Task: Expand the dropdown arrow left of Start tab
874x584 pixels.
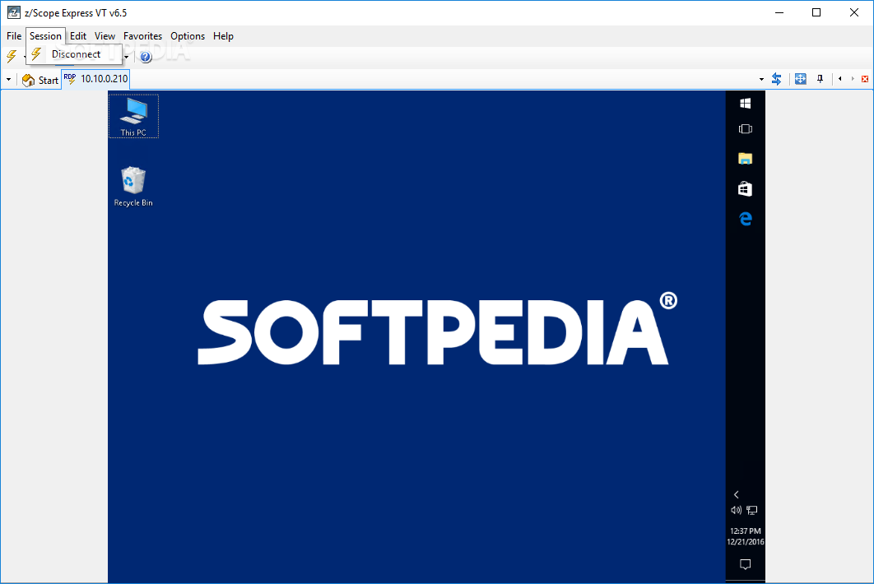Action: click(x=8, y=80)
